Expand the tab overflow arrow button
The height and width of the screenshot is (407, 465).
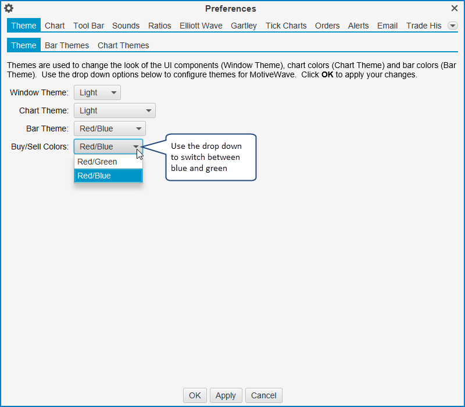[453, 26]
